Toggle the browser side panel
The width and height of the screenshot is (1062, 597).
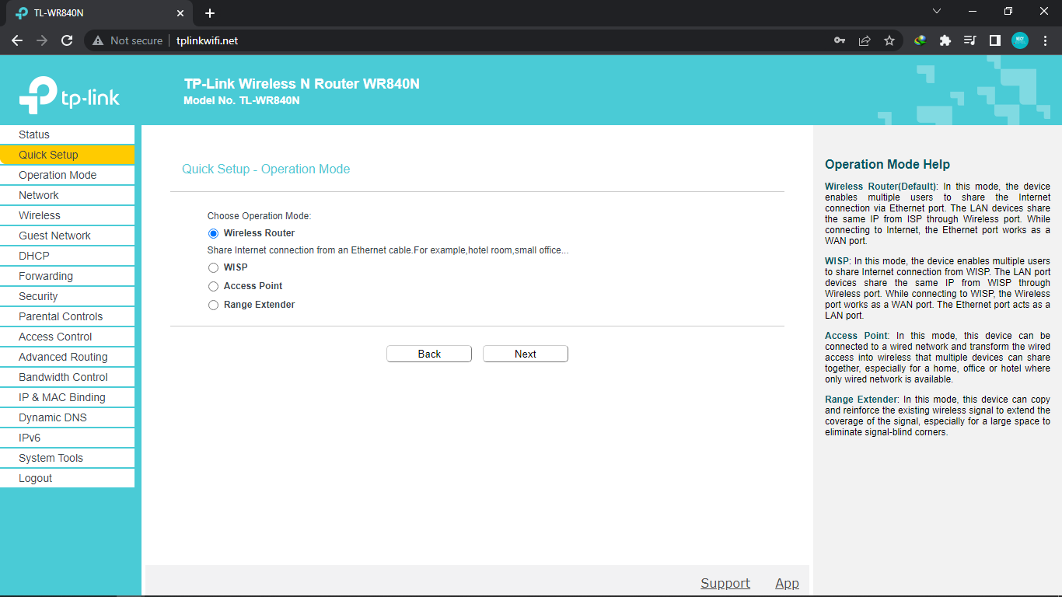pos(995,40)
